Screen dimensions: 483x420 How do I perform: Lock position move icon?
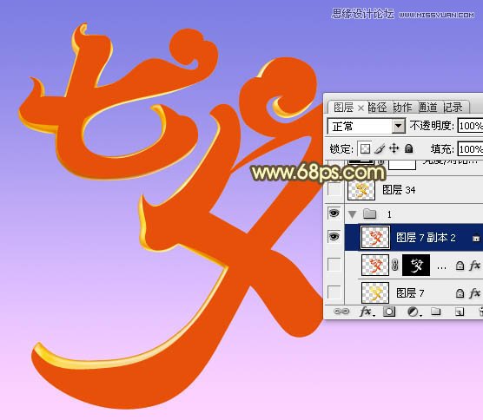pyautogui.click(x=394, y=148)
